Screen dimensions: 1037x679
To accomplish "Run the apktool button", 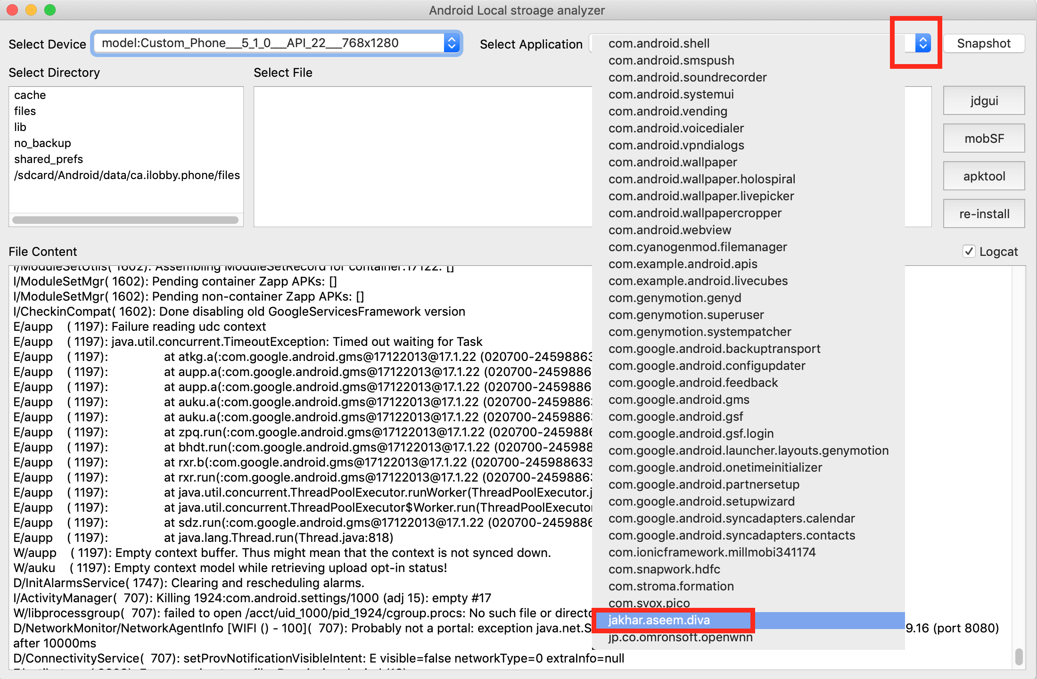I will click(x=984, y=176).
